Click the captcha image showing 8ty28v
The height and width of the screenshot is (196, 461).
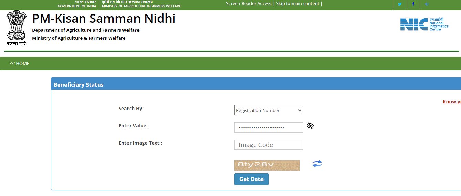coord(267,165)
